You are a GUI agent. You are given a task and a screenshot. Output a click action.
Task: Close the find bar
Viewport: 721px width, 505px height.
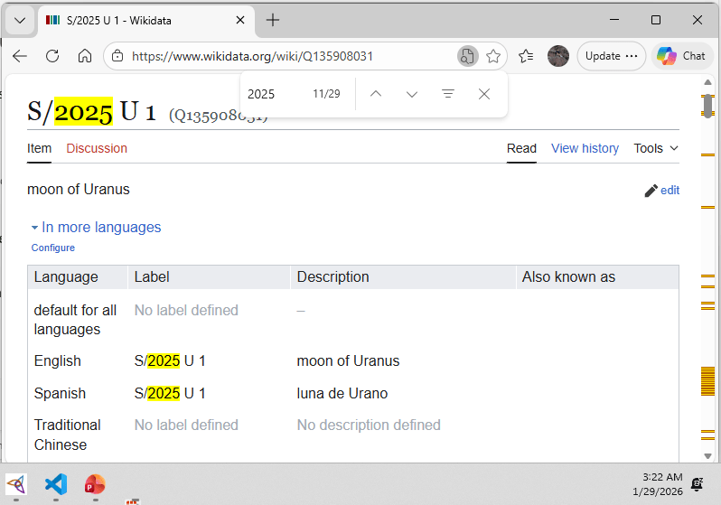pos(484,94)
